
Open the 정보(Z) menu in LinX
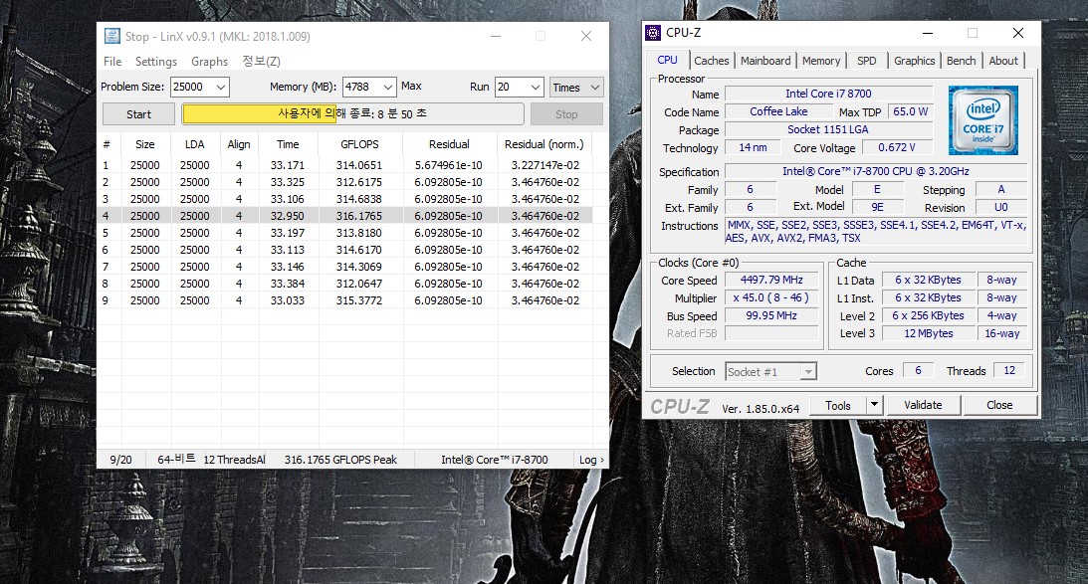pyautogui.click(x=261, y=61)
